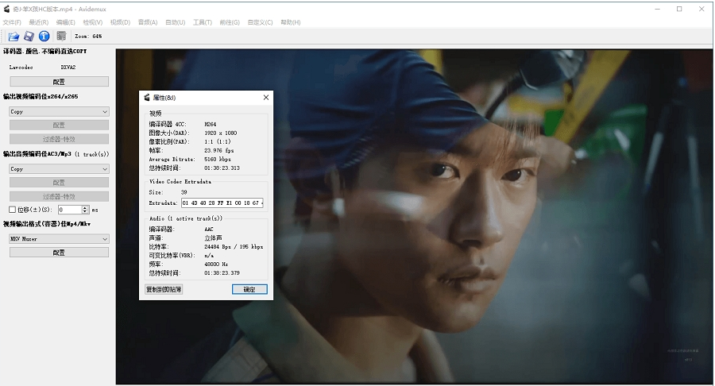
Task: Click the 立体声 channel value
Action: tap(213, 238)
